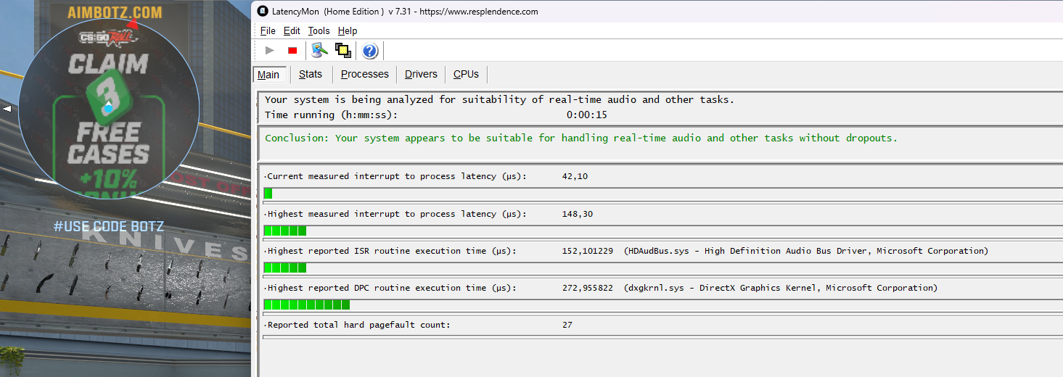
Task: Click the pagefault count value 27
Action: point(567,325)
